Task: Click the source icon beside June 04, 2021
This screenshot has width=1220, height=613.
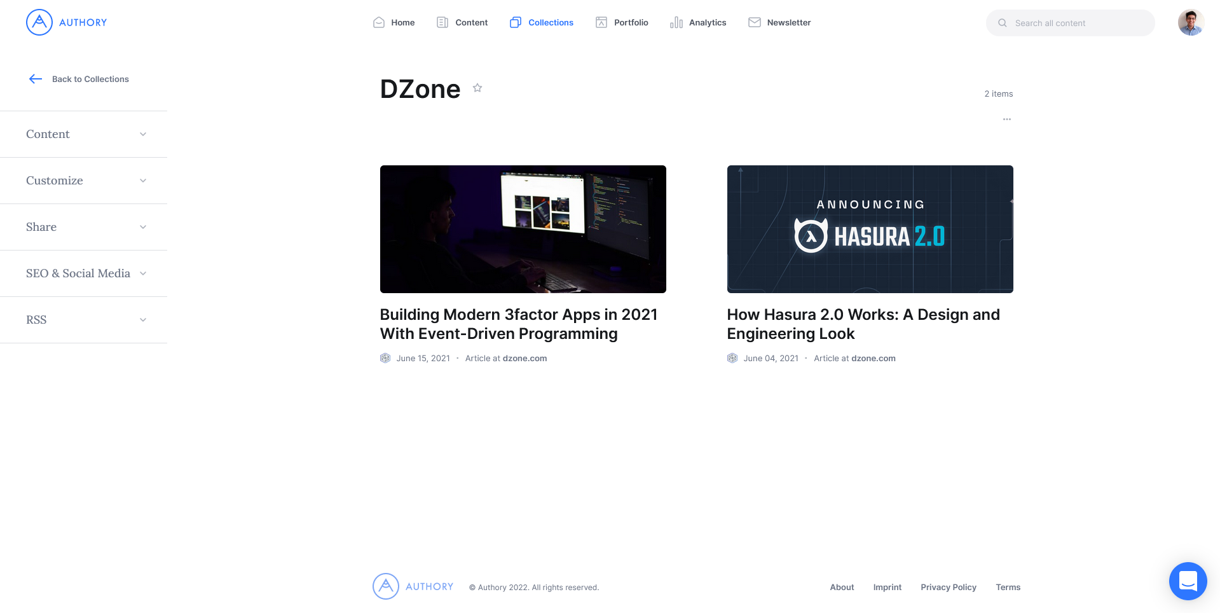Action: point(732,358)
